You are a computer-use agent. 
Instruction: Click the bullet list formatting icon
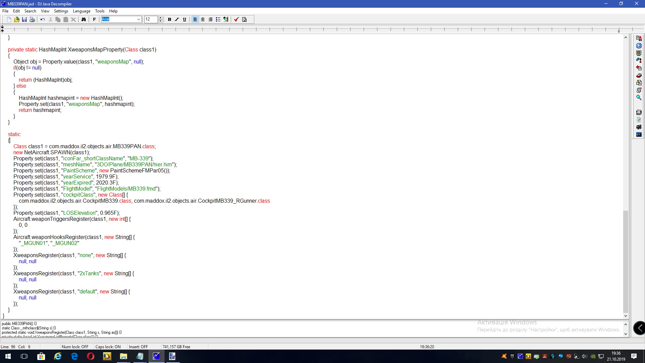click(x=218, y=19)
